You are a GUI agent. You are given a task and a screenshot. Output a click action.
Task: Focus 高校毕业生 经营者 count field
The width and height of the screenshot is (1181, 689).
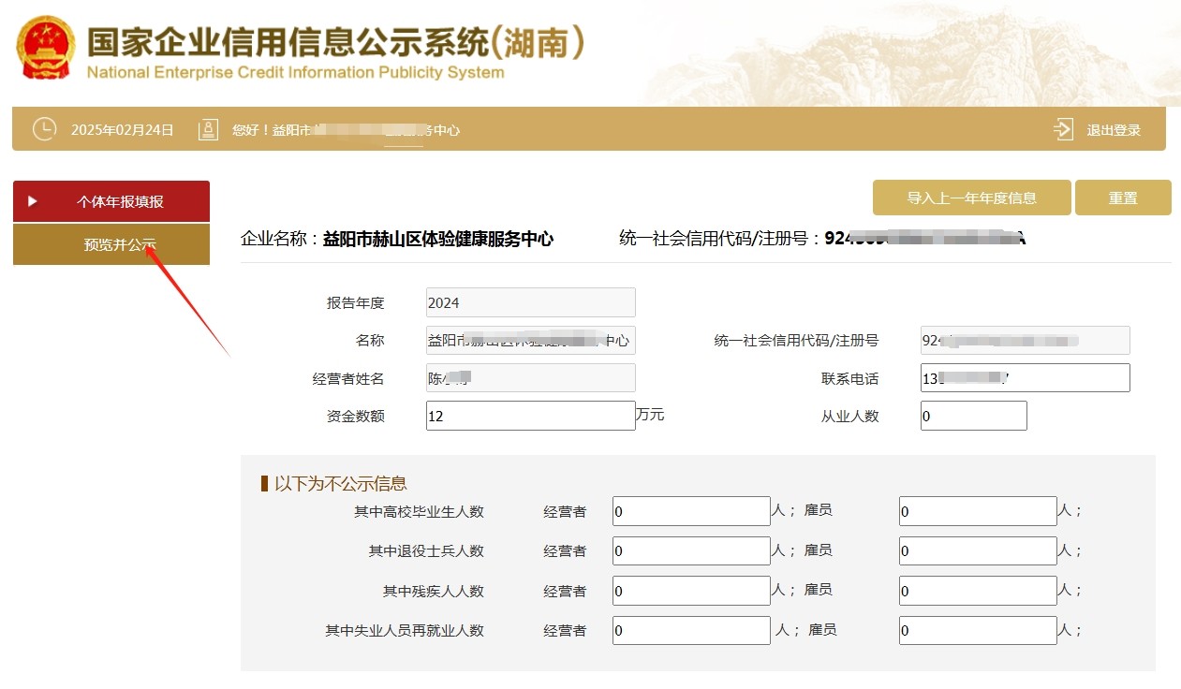(x=691, y=511)
